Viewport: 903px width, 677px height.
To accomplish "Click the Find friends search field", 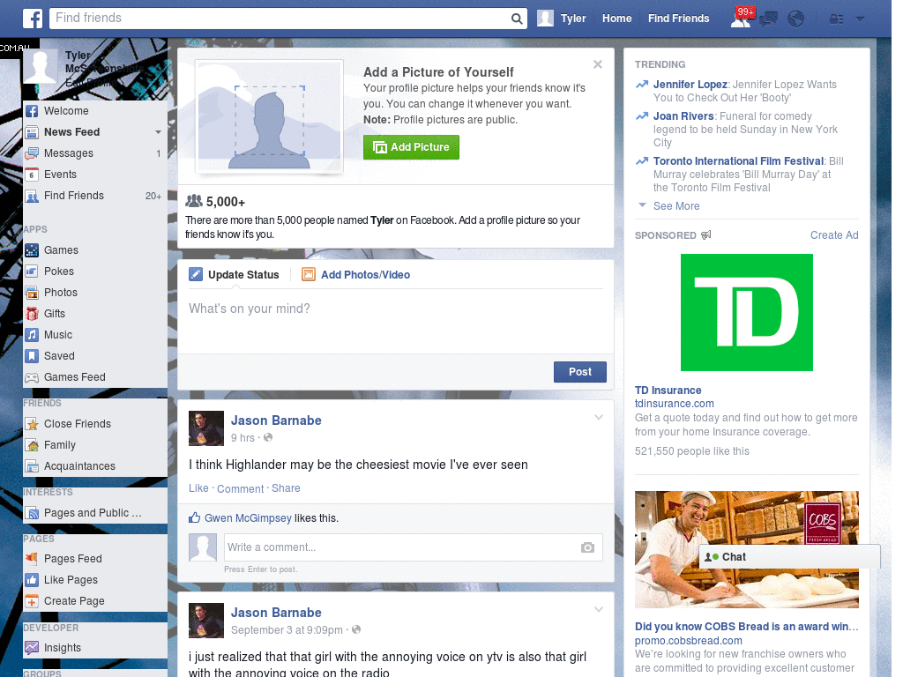I will pos(280,19).
